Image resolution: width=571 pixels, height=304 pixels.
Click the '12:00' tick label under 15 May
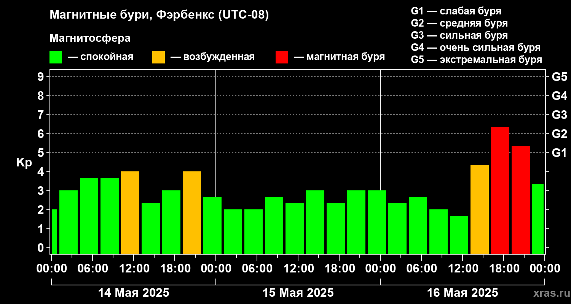click(x=298, y=269)
